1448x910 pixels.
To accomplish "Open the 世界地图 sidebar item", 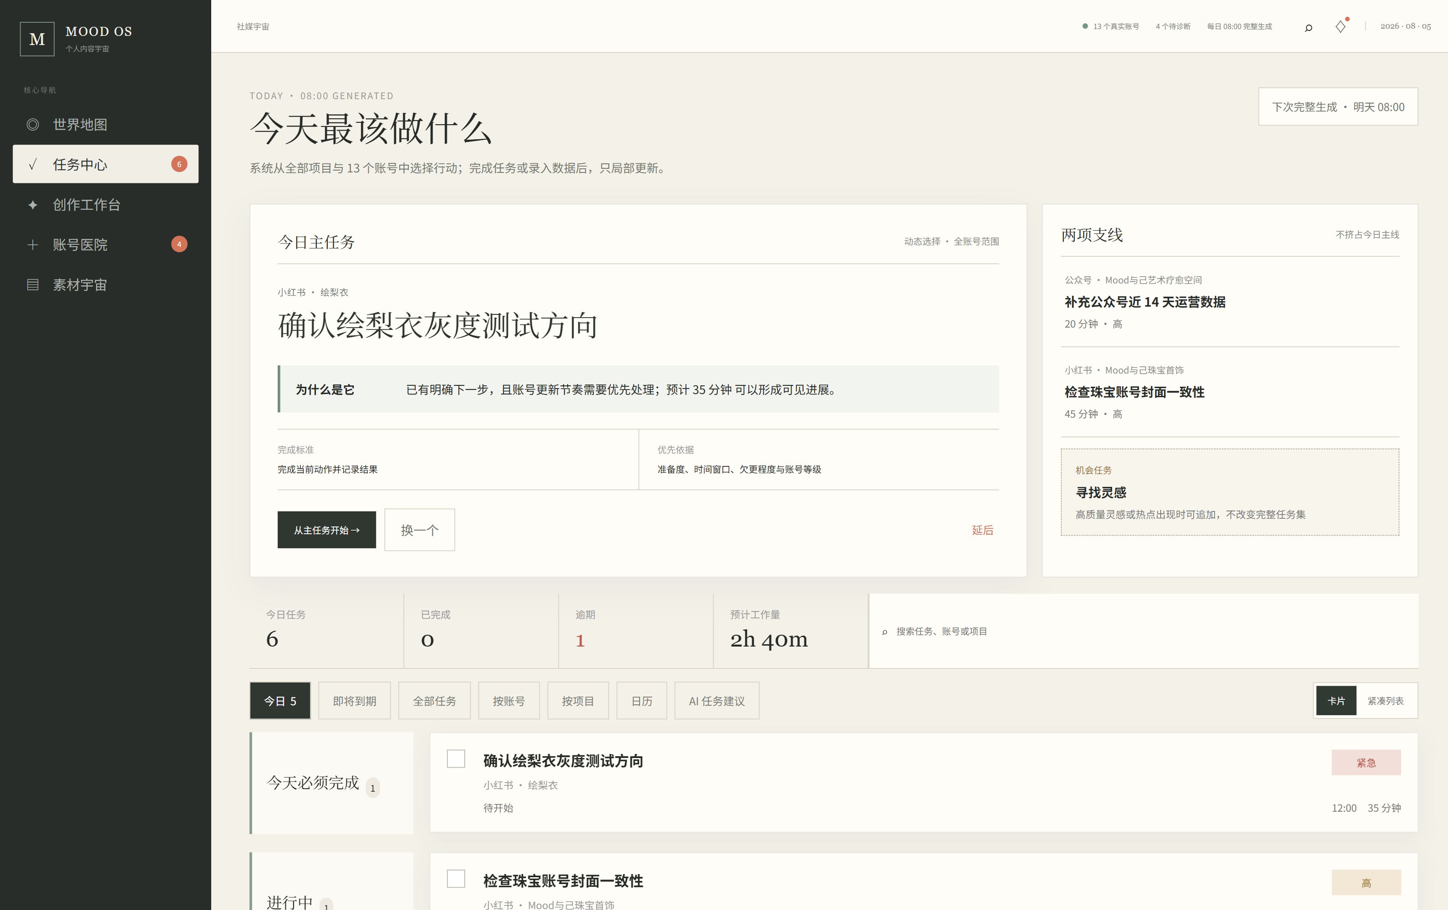I will pyautogui.click(x=105, y=124).
